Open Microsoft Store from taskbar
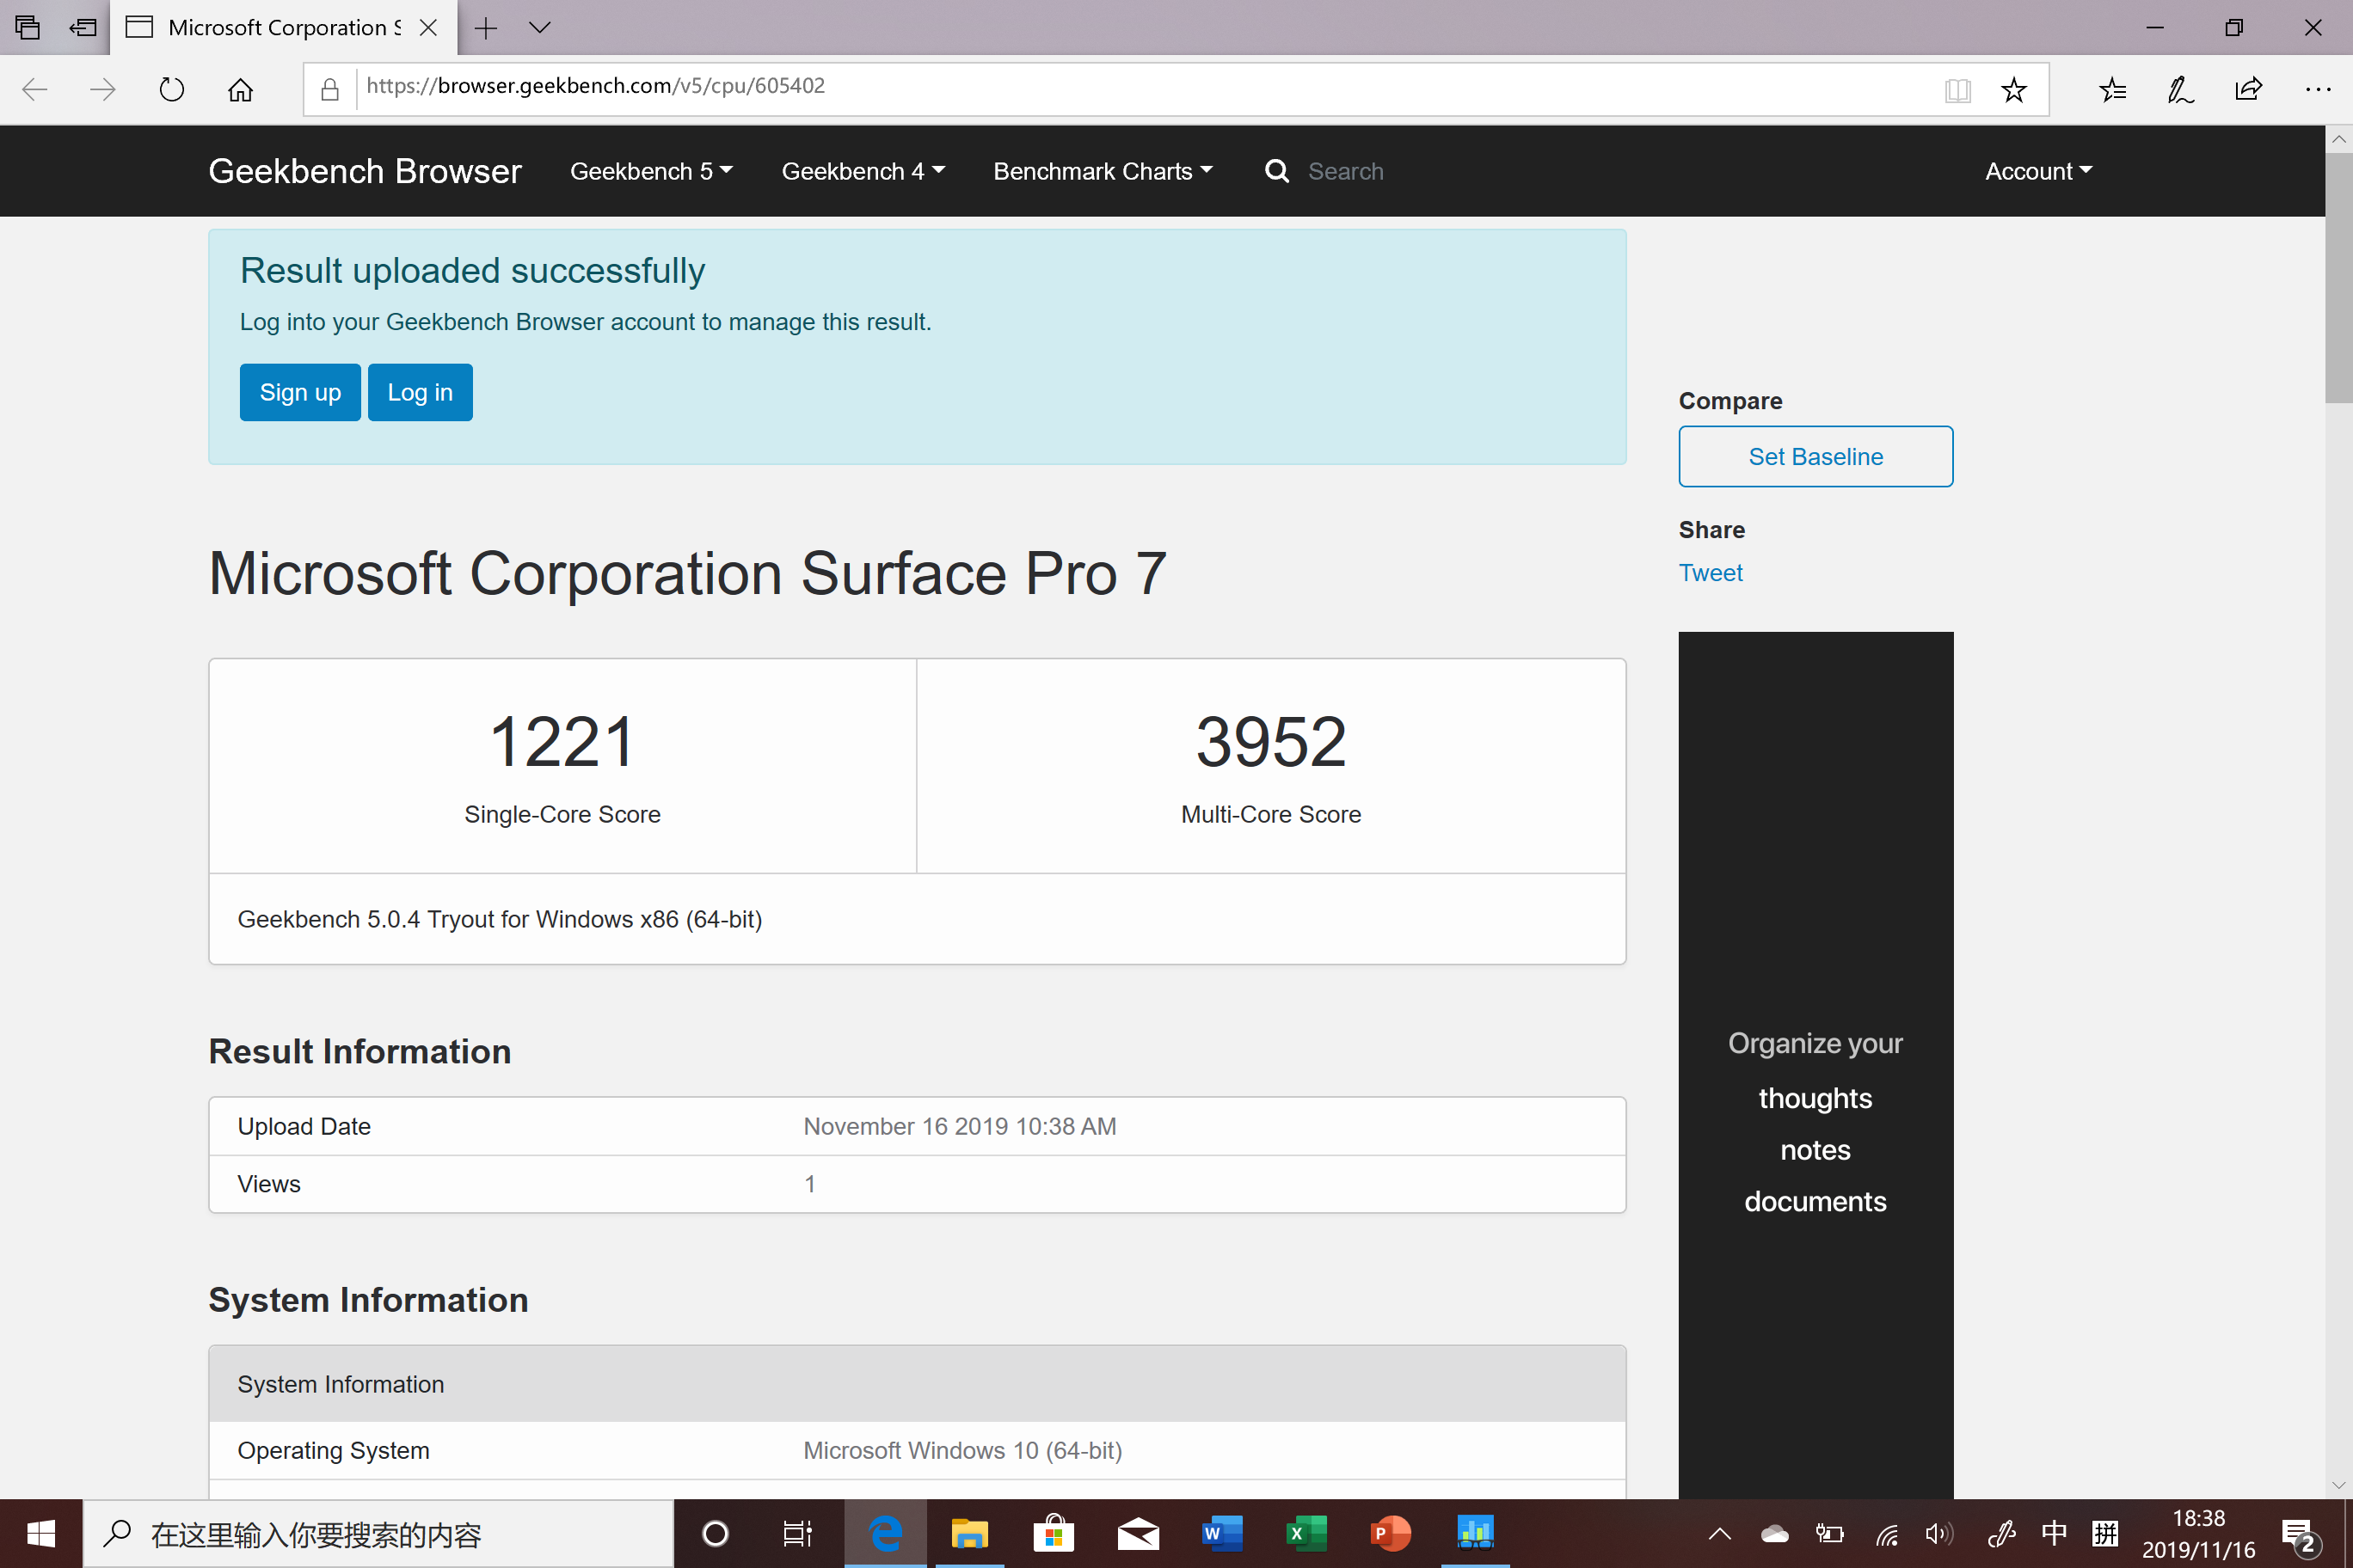The width and height of the screenshot is (2353, 1568). tap(1054, 1533)
